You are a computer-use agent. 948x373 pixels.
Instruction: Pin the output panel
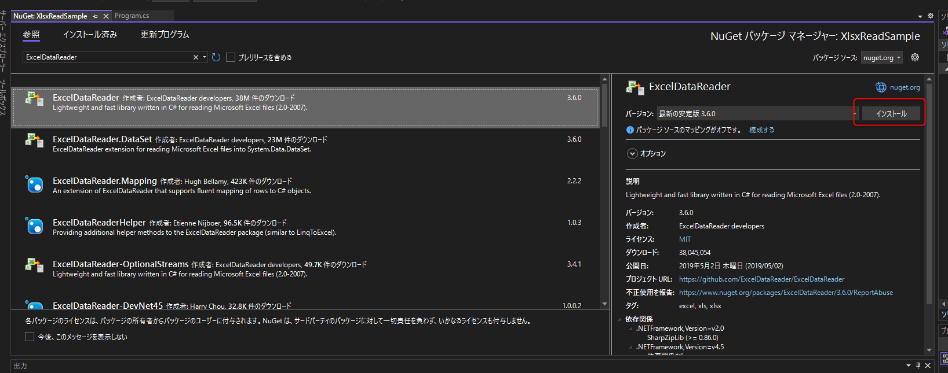pyautogui.click(x=918, y=365)
